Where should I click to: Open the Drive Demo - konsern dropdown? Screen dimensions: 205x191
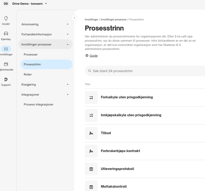tap(29, 4)
